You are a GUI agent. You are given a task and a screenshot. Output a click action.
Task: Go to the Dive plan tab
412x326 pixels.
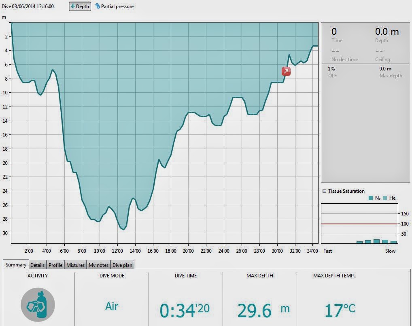coord(123,265)
